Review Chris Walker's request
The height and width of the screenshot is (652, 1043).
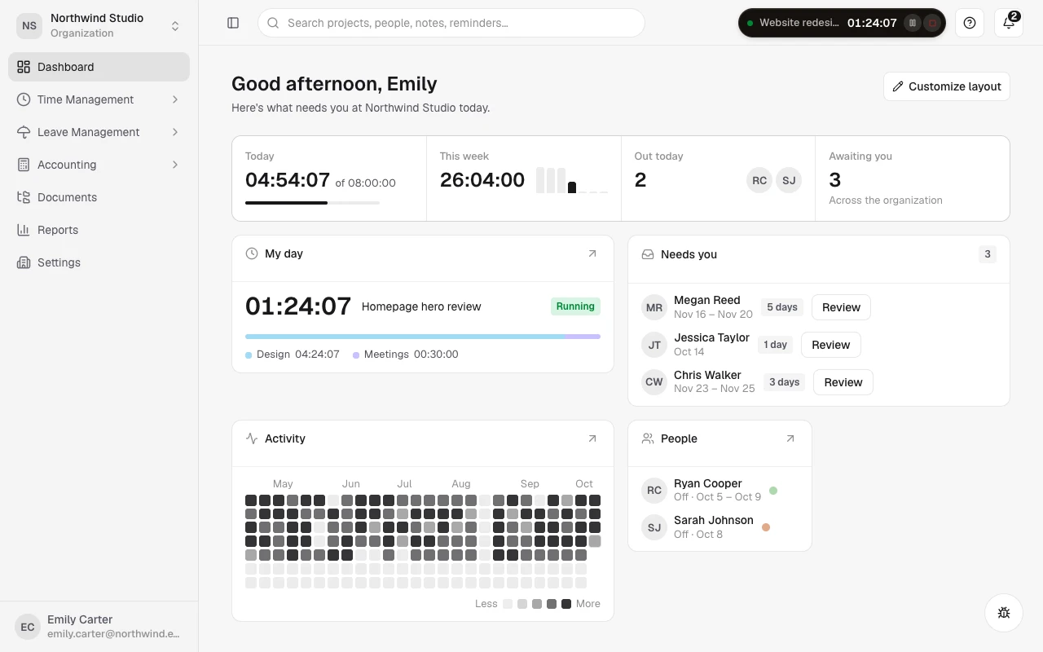click(843, 382)
